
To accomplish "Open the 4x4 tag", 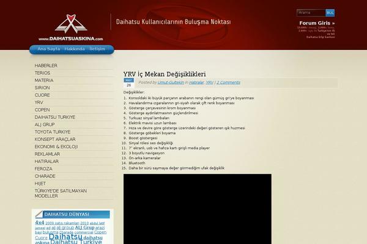I will pyautogui.click(x=40, y=223).
